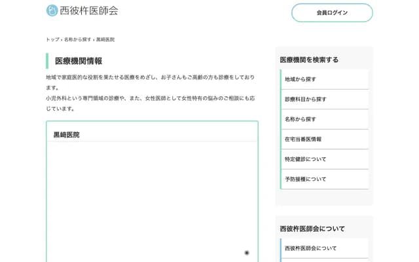
Task: Go to トップ in the breadcrumb
Action: pyautogui.click(x=52, y=39)
